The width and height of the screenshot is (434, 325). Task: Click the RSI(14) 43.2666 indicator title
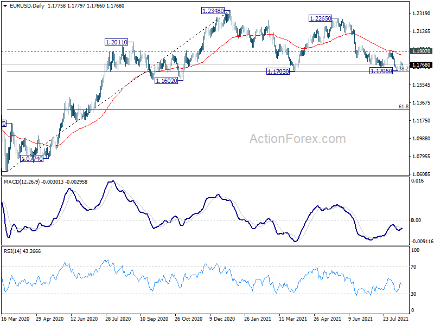click(x=22, y=251)
